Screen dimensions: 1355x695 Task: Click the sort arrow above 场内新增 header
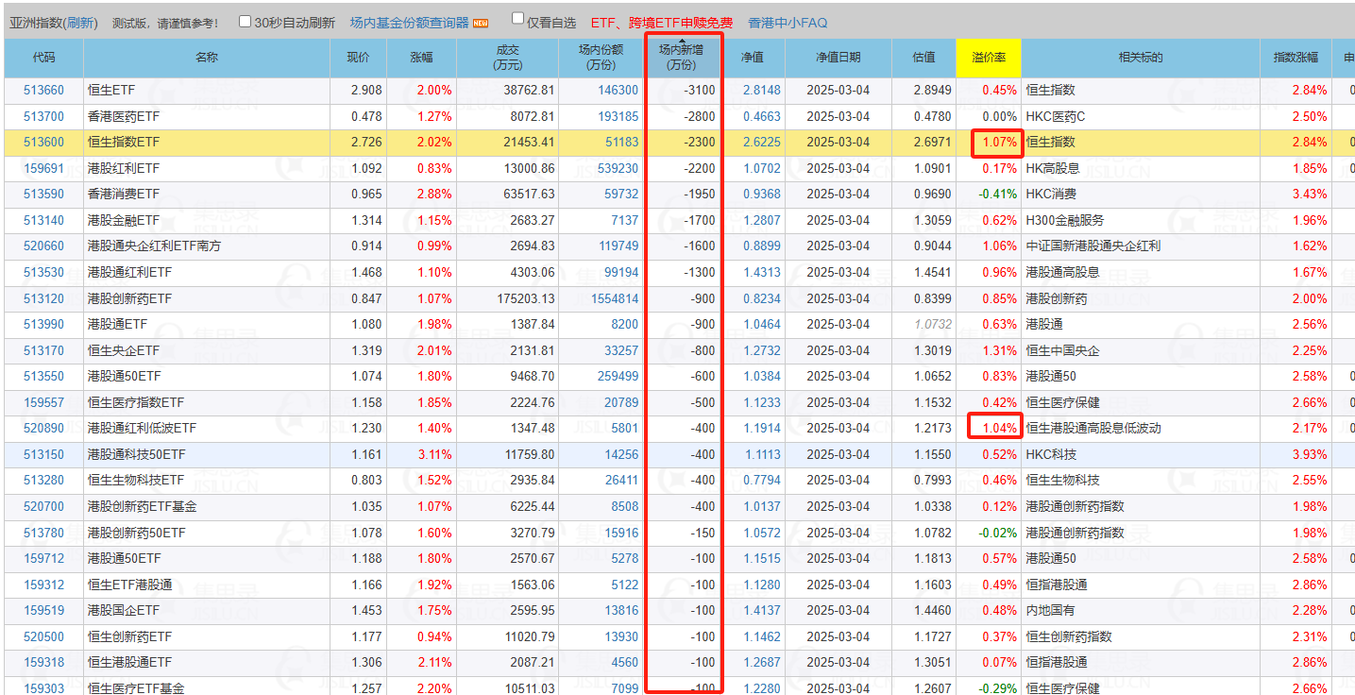pos(682,42)
